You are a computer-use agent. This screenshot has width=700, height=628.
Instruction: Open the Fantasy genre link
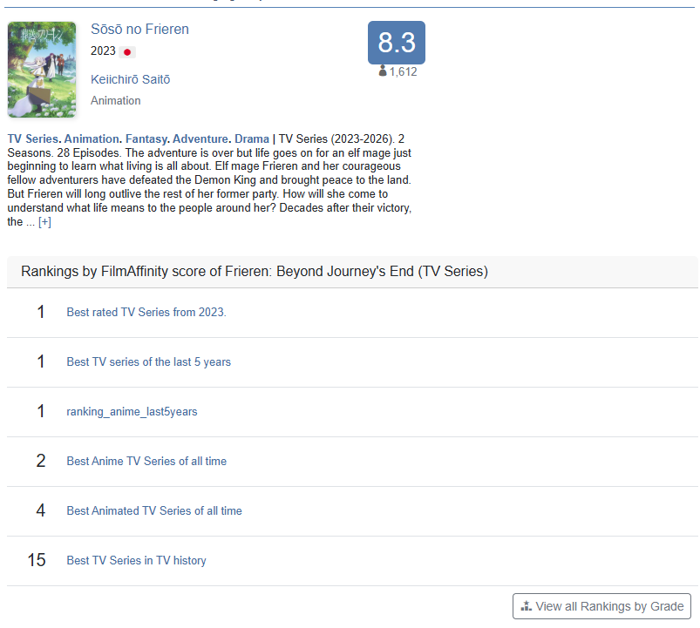point(146,138)
